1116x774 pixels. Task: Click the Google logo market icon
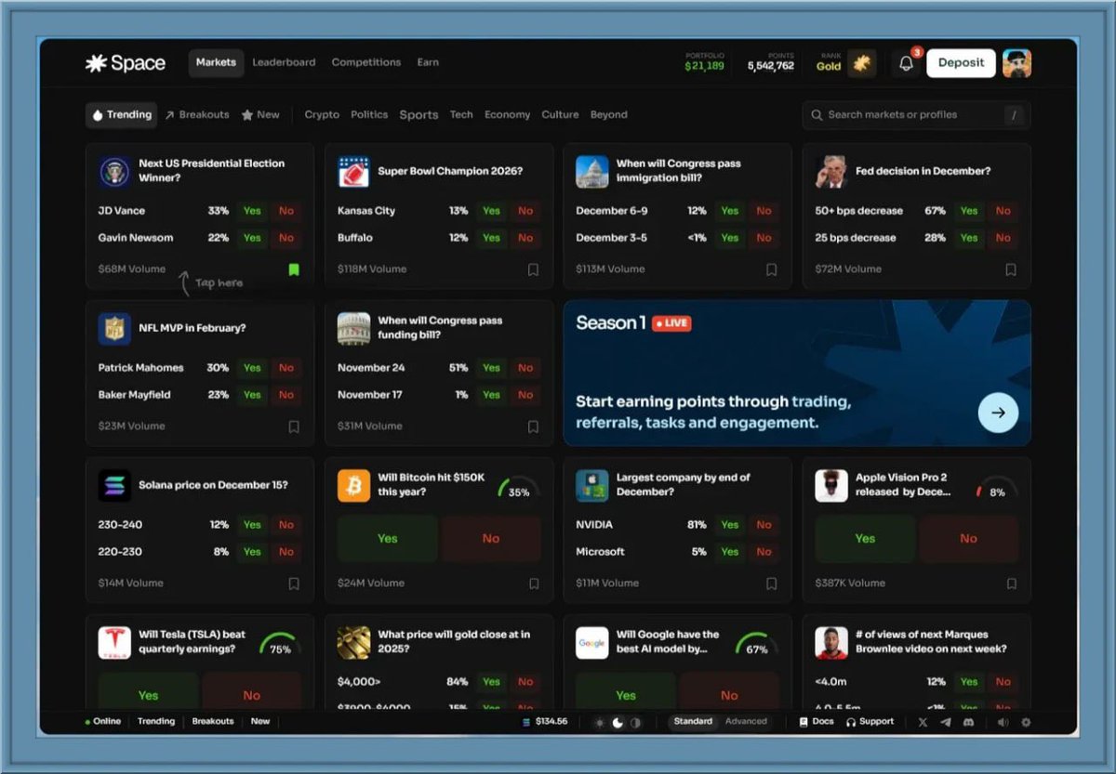(x=591, y=642)
